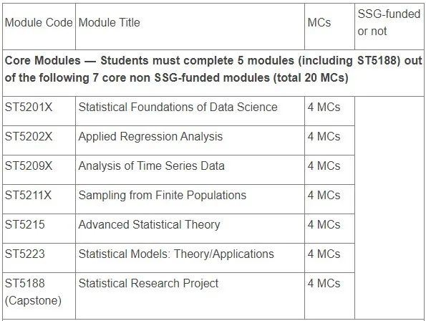Select Analysis of Time Series Data
This screenshot has height=321, width=426.
pos(151,166)
